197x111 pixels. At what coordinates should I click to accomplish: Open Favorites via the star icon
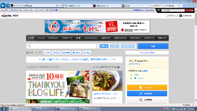pyautogui.click(x=191, y=6)
